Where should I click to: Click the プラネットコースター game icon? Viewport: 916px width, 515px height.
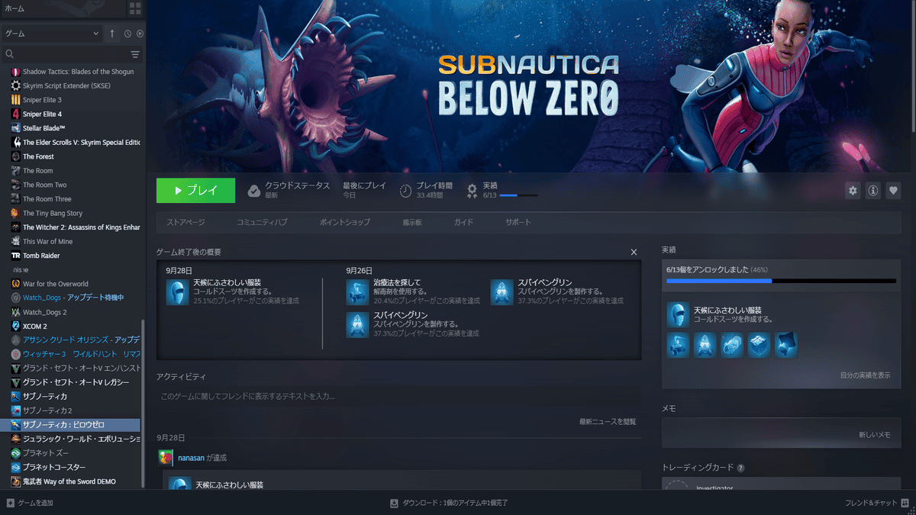(16, 467)
